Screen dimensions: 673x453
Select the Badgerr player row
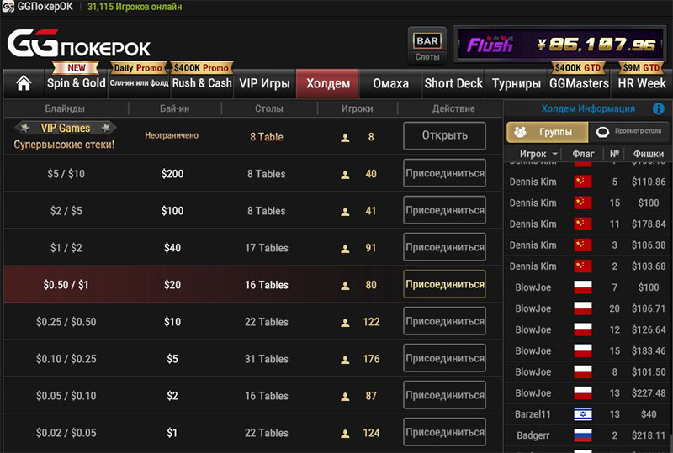588,435
